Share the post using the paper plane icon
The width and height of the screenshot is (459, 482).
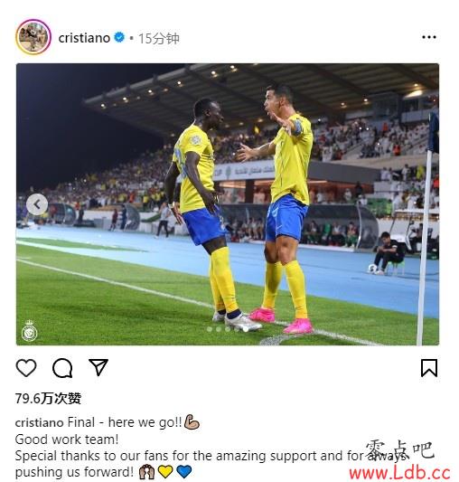click(x=98, y=367)
